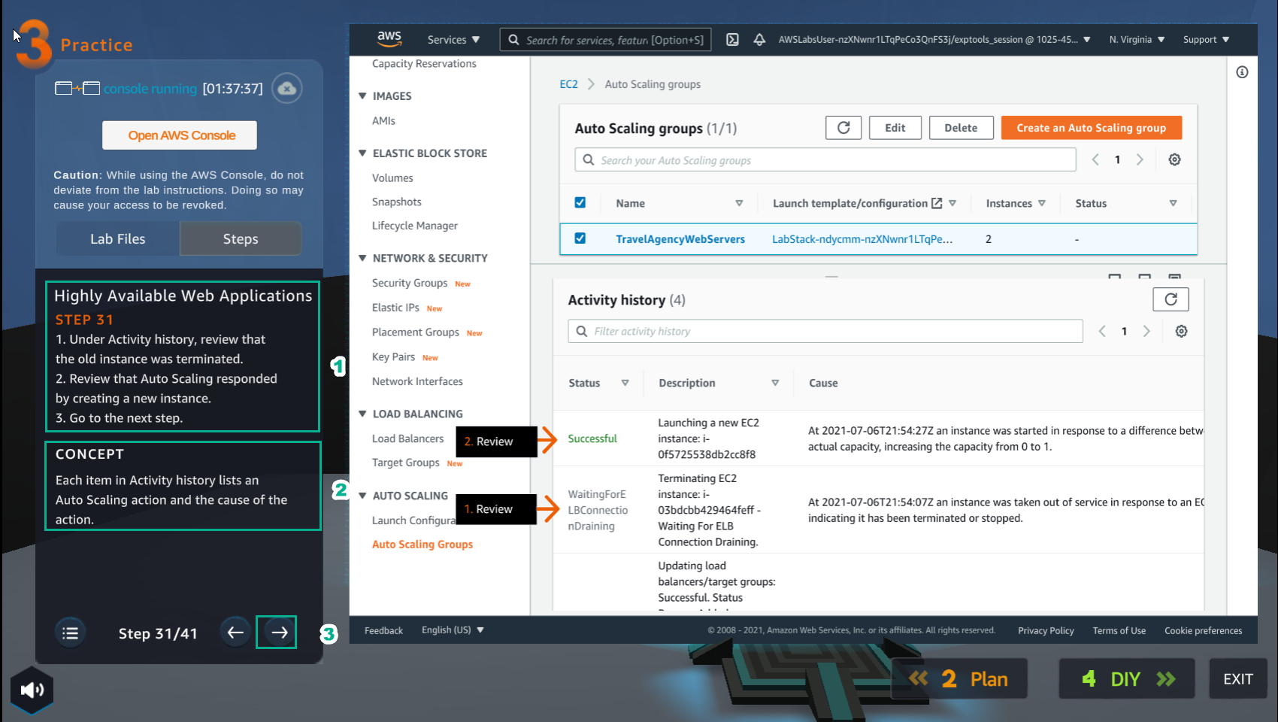Screen dimensions: 1278x722
Task: Open the Services dropdown menu
Action: [453, 40]
